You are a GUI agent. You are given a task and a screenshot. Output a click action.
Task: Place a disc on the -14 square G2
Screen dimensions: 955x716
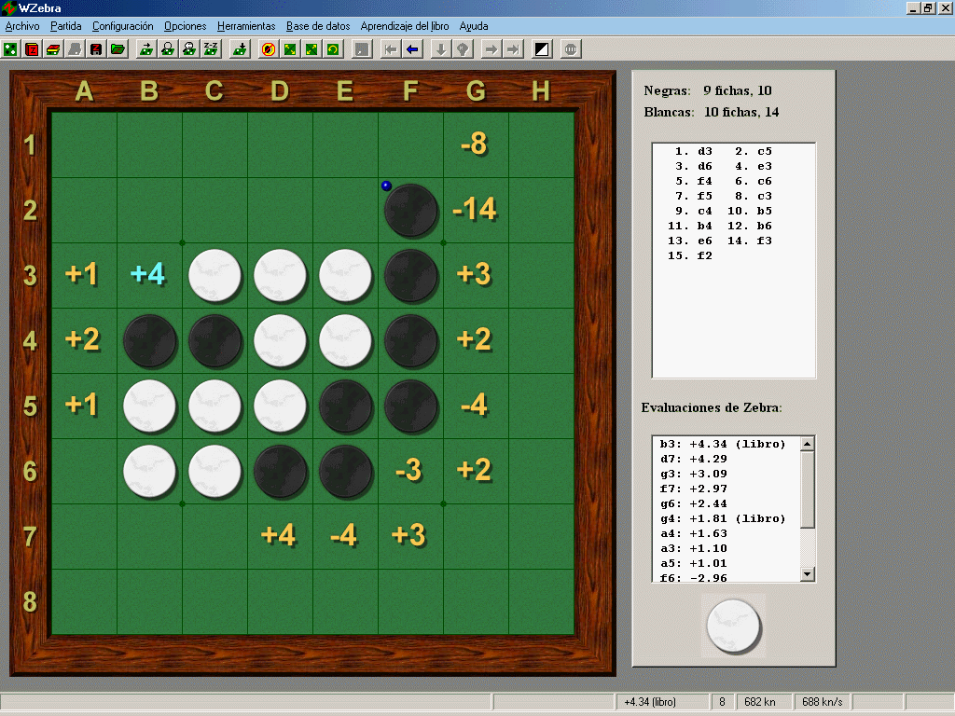click(475, 211)
